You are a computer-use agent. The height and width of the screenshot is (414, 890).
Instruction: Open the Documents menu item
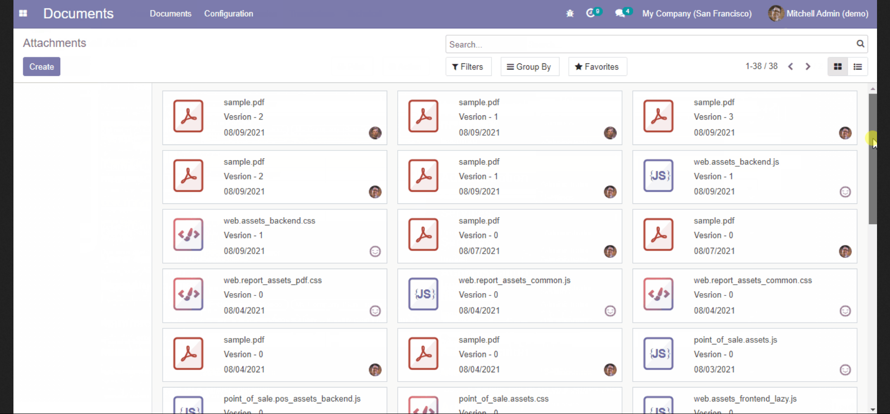[x=170, y=13]
